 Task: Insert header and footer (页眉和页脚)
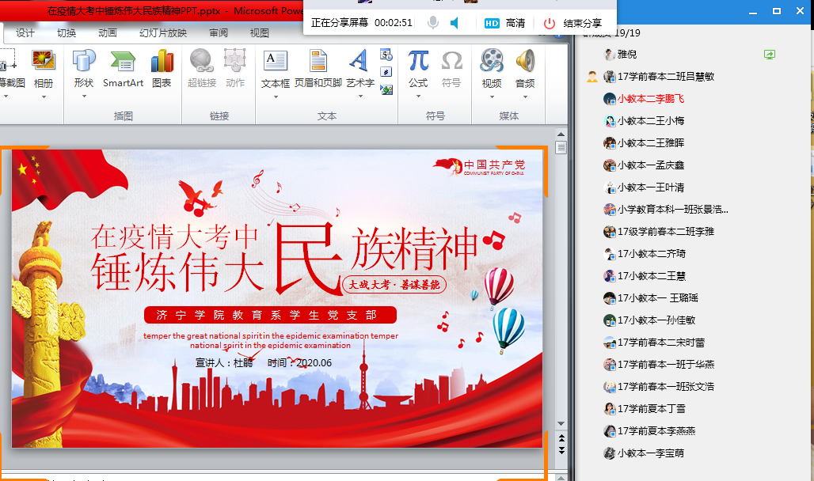pyautogui.click(x=318, y=62)
